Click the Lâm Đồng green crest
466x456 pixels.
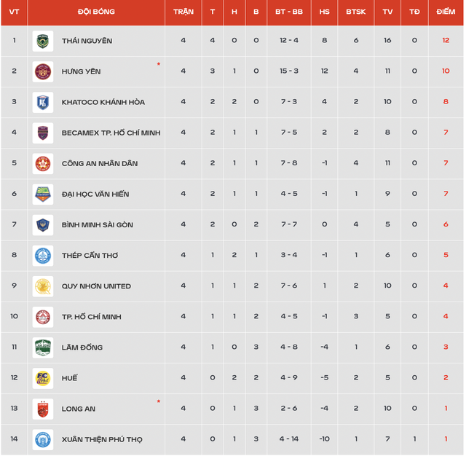pyautogui.click(x=43, y=347)
